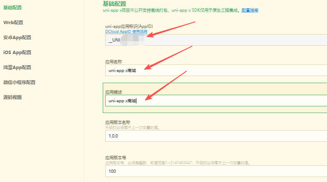Open the 配置指南 link
The height and width of the screenshot is (182, 327).
tap(250, 10)
